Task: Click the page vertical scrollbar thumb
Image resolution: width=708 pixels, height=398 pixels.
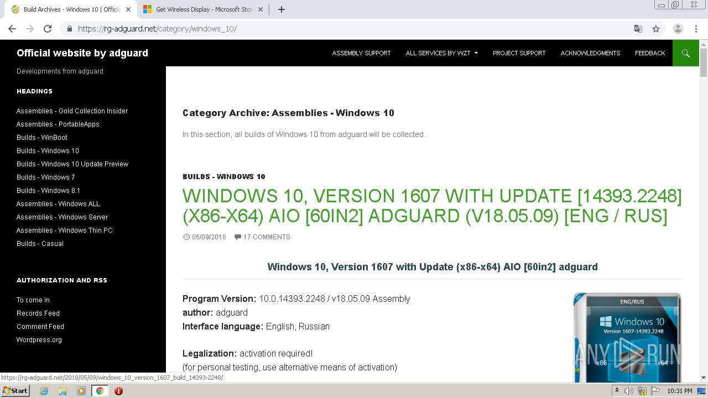Action: coord(704,62)
